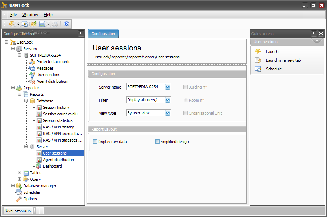Click the Session history report icon
This screenshot has height=217, width=327.
[x=39, y=107]
